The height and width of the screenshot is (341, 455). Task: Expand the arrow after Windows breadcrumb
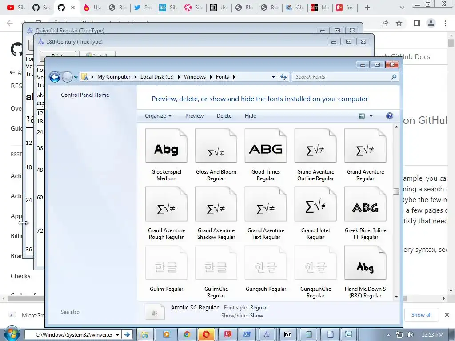pos(211,77)
